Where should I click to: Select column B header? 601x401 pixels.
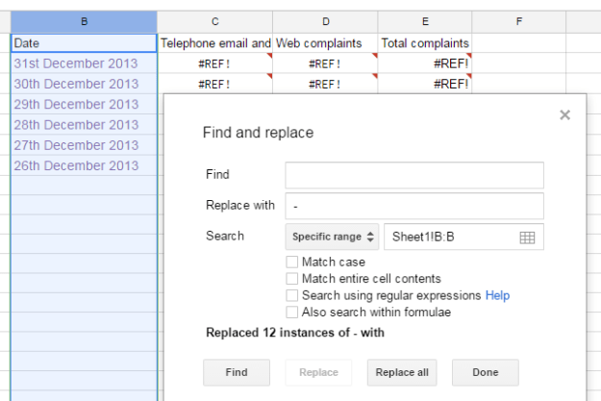pyautogui.click(x=84, y=21)
